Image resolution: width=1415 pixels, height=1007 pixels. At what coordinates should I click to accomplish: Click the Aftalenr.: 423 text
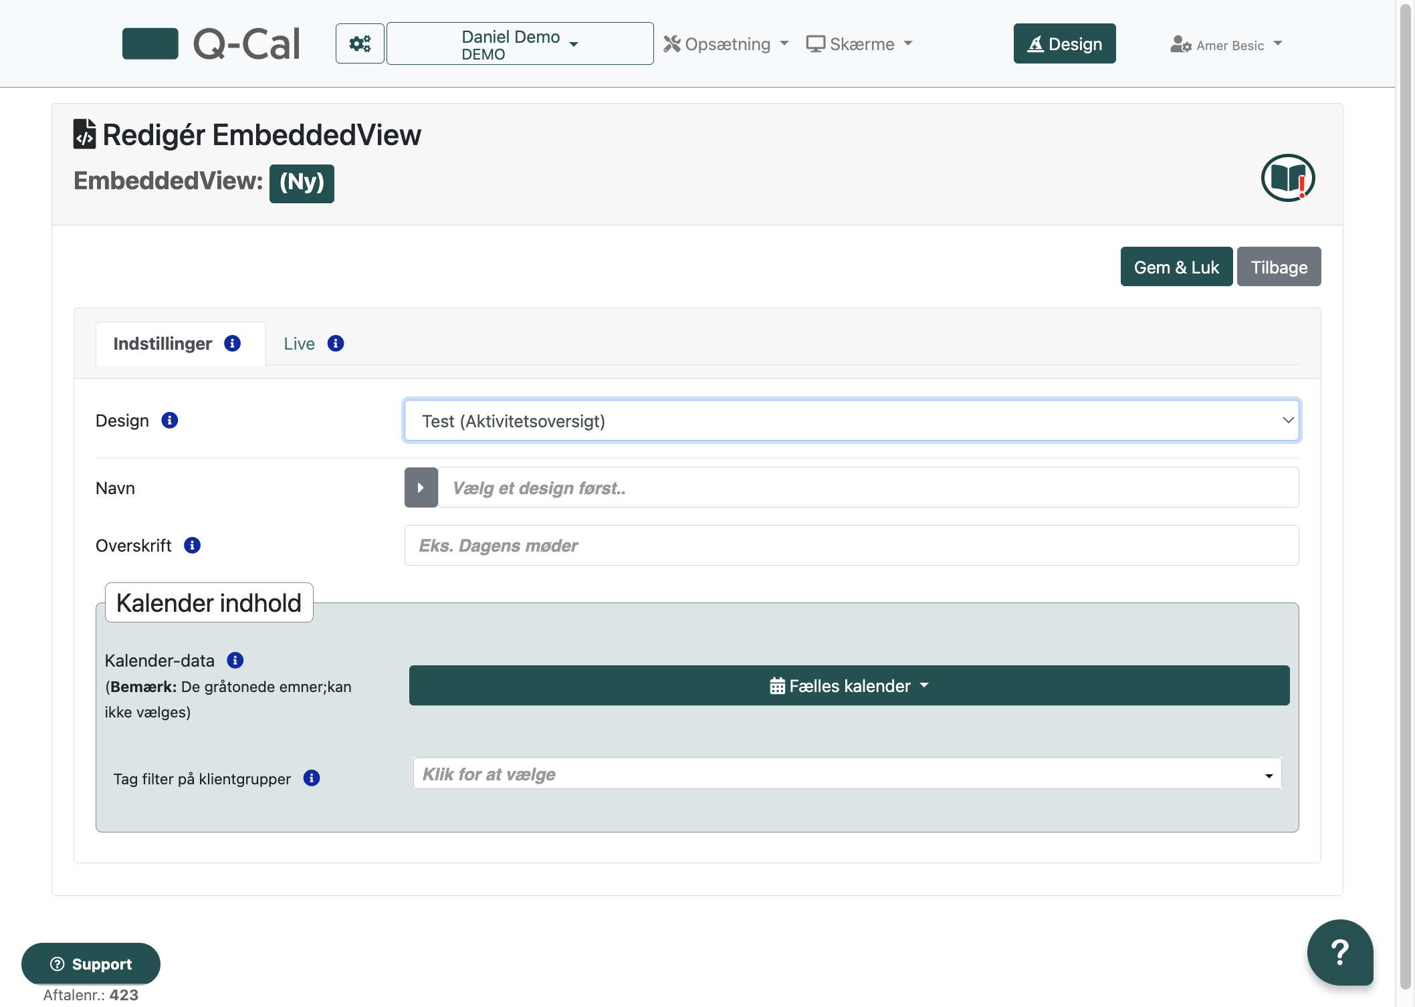[x=91, y=995]
